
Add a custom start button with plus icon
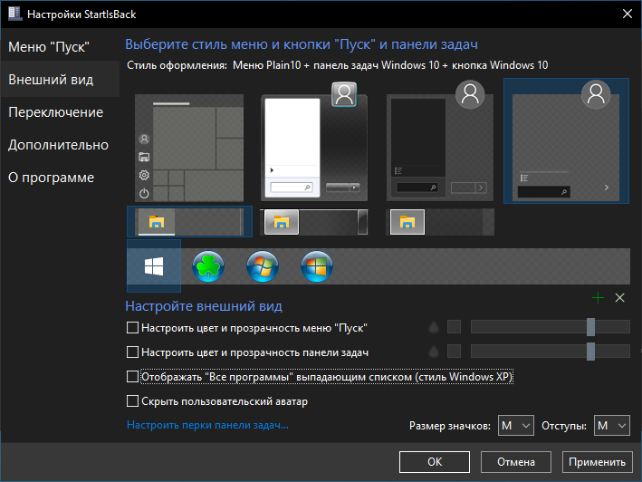pos(598,298)
